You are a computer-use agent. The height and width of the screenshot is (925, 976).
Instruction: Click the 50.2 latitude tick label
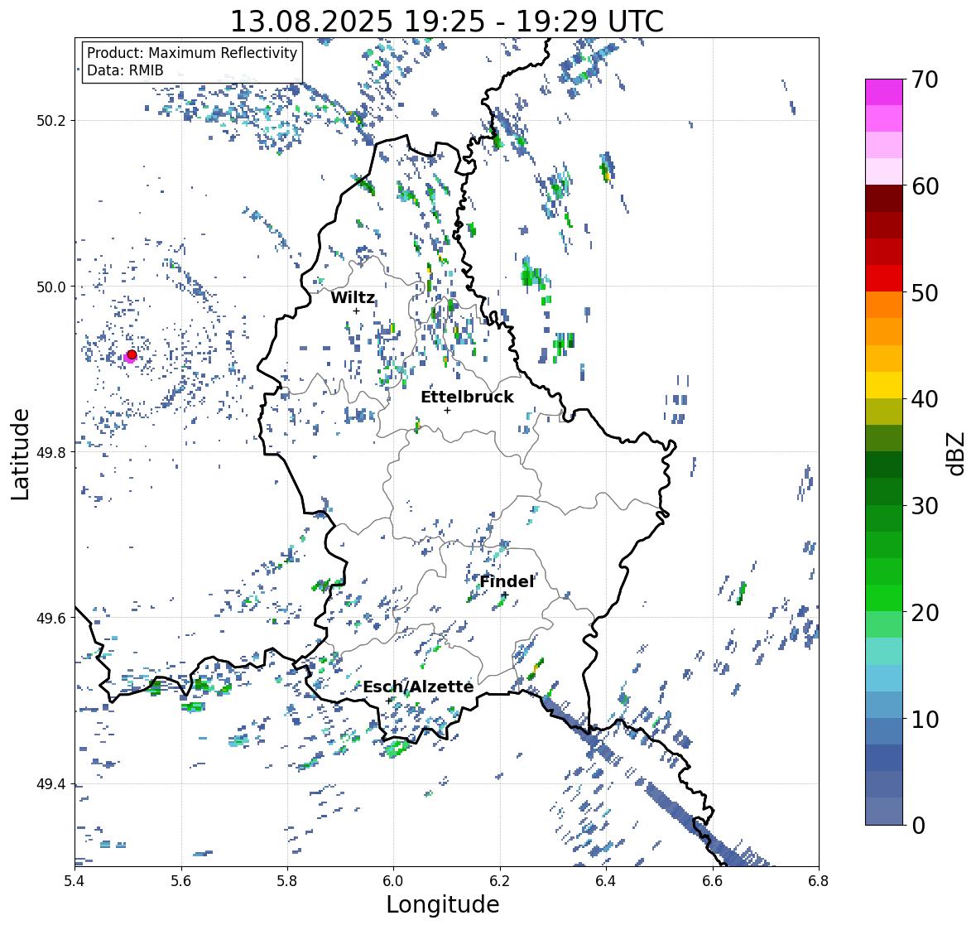tap(51, 121)
